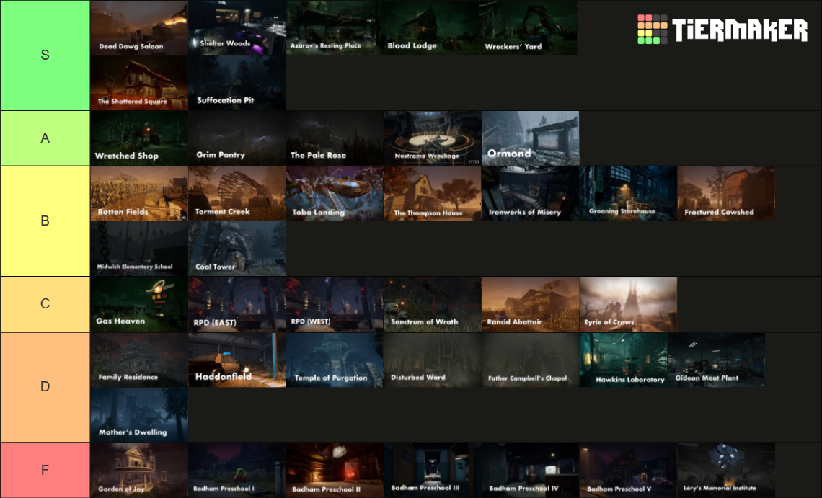Click Garden of Joy in the F tier
This screenshot has width=822, height=498.
point(138,471)
